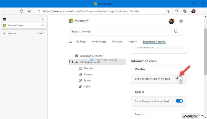Click the add to favorites star icon
Image resolution: width=207 pixels, height=119 pixels.
tap(168, 11)
